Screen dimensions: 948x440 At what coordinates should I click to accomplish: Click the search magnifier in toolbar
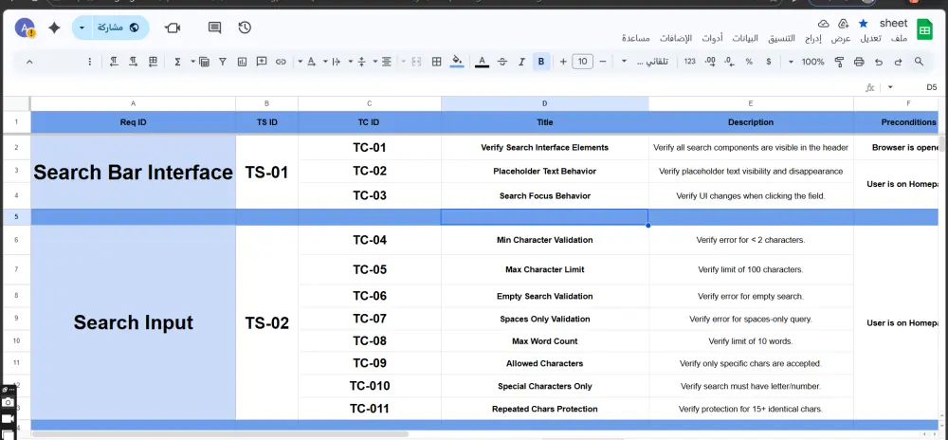(919, 62)
